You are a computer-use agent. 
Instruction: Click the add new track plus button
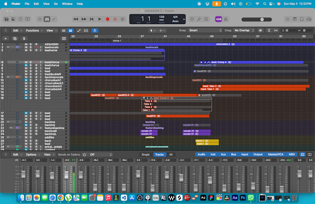6,39
